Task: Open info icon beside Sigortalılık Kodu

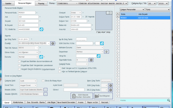Action: click(91, 60)
